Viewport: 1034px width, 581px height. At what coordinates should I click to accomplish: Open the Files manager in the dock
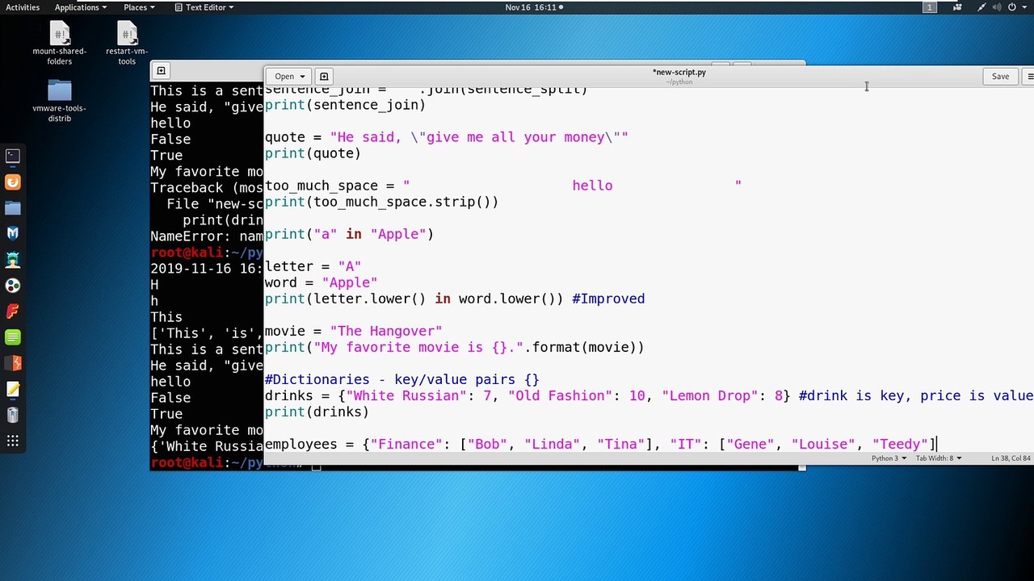coord(12,208)
